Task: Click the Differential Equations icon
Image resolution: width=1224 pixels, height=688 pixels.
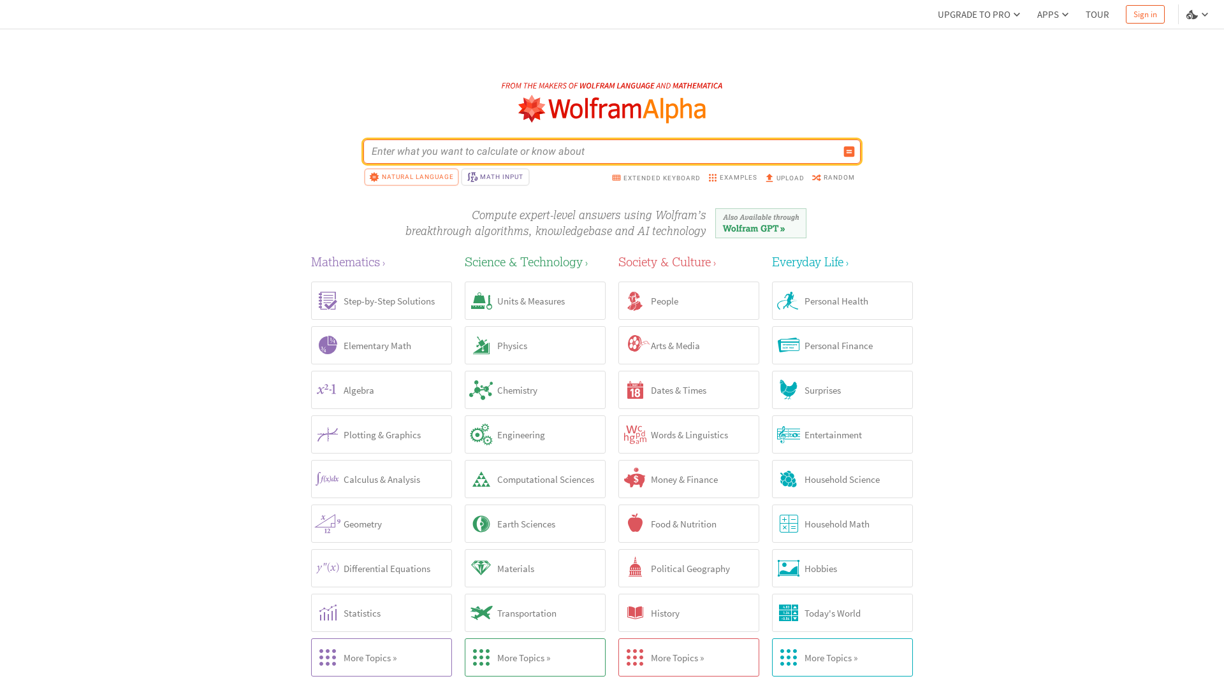Action: pyautogui.click(x=327, y=568)
